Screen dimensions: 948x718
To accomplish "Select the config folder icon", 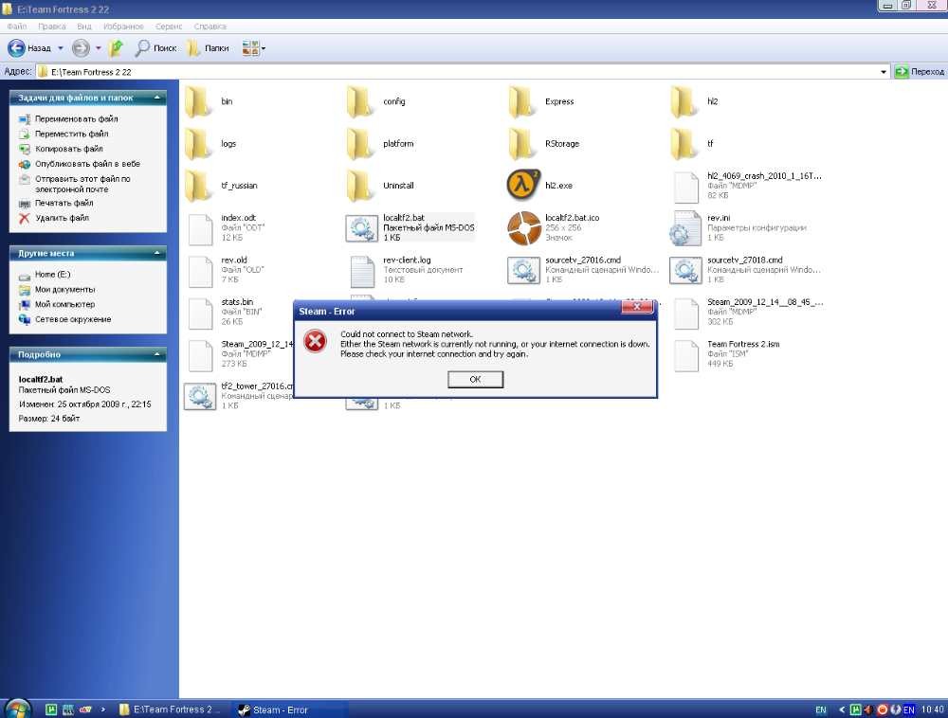I will [x=359, y=101].
